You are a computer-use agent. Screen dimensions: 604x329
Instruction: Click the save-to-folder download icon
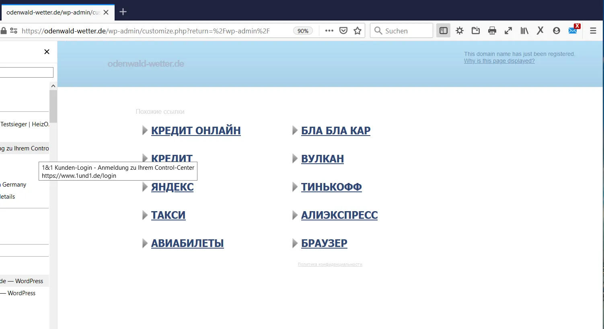coord(476,31)
